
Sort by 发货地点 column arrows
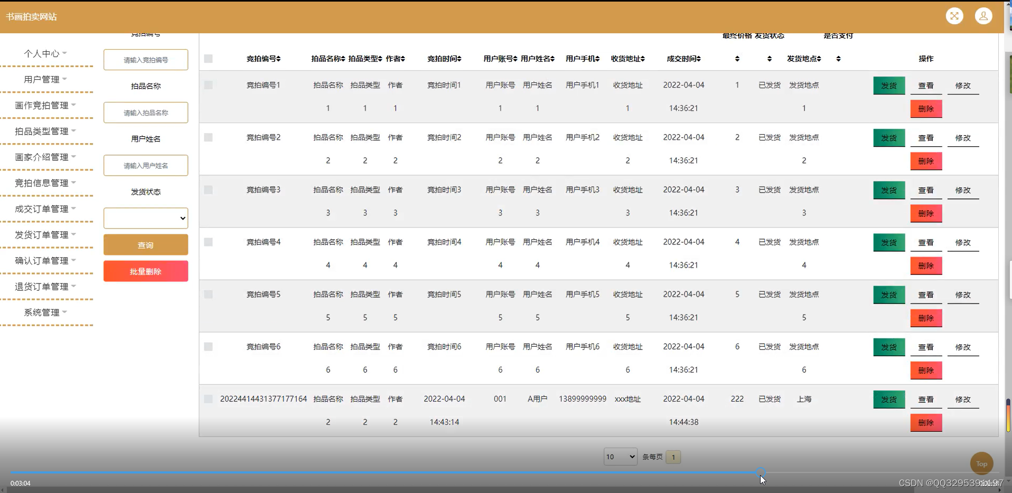819,59
